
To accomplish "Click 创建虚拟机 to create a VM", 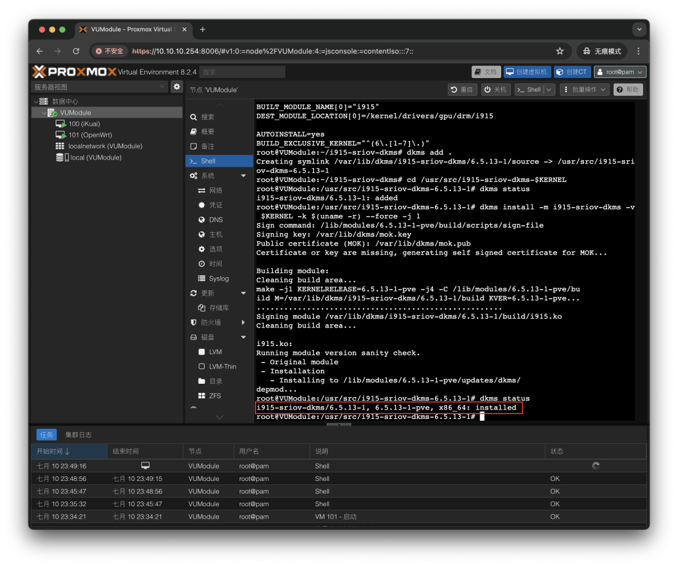I will coord(527,72).
